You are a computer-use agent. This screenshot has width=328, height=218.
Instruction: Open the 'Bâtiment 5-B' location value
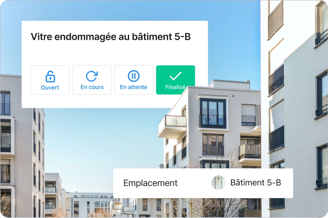[256, 183]
